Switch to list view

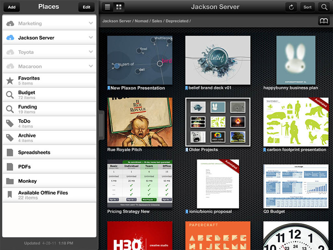tap(107, 7)
